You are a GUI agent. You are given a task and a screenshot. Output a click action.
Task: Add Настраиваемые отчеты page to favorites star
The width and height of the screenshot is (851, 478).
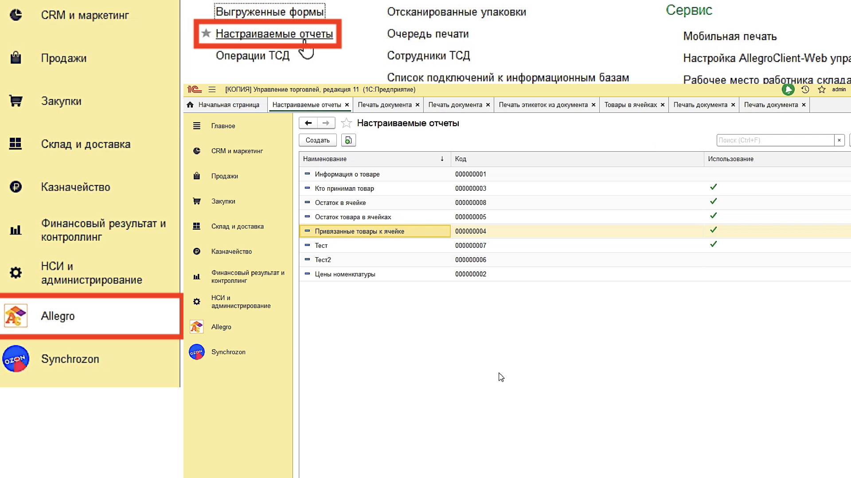pos(346,123)
